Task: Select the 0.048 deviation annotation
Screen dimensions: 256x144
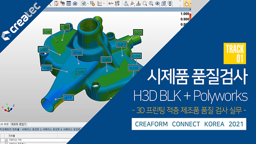Action: pyautogui.click(x=47, y=32)
